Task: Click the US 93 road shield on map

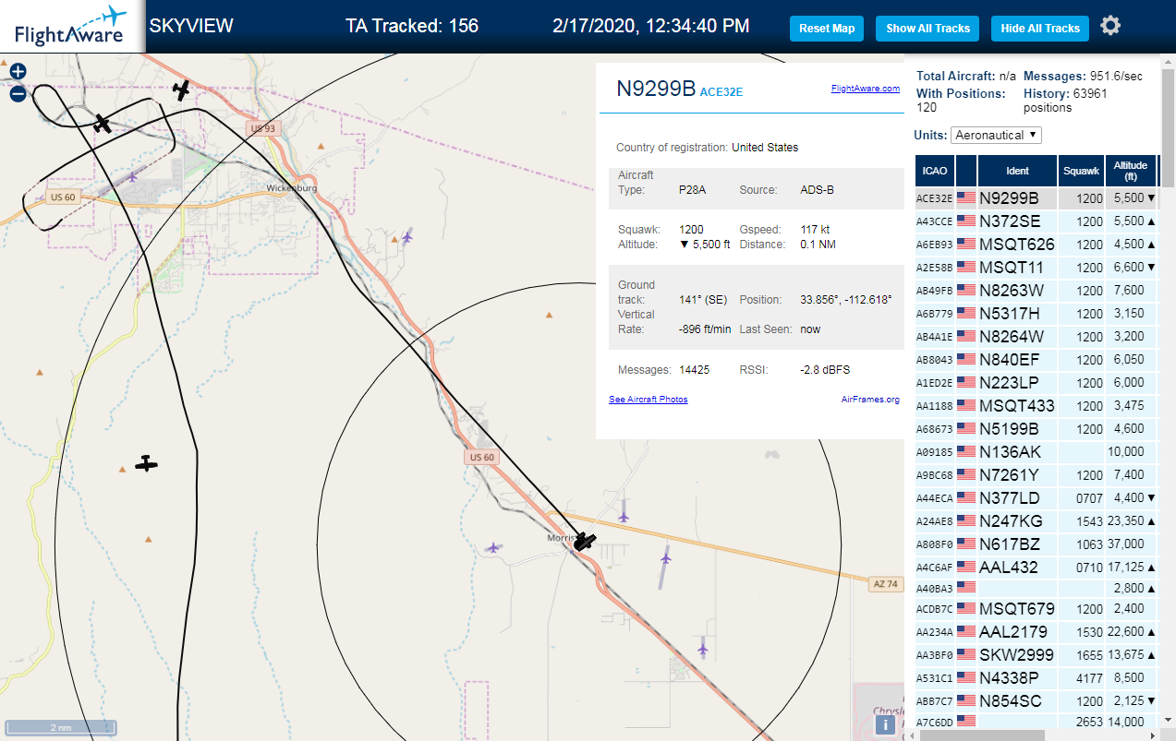Action: pos(261,128)
